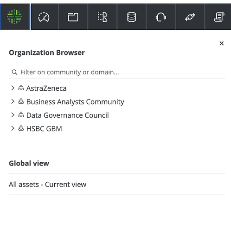Open the Dashboard gauge icon

pos(44,17)
